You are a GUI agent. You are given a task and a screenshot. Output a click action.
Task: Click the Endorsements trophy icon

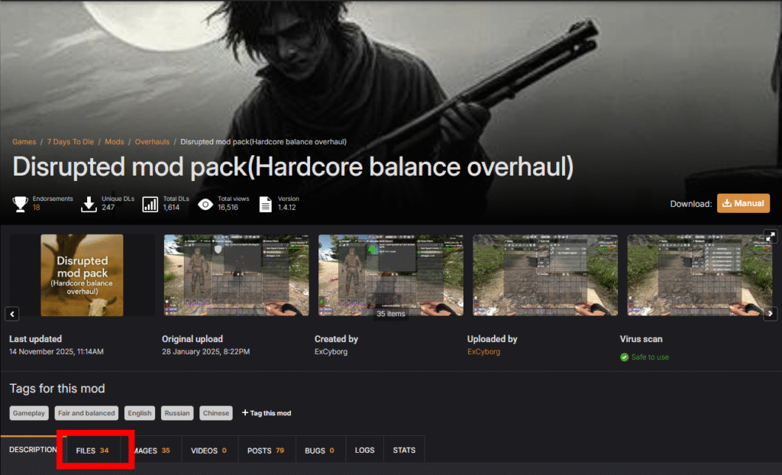pos(20,204)
